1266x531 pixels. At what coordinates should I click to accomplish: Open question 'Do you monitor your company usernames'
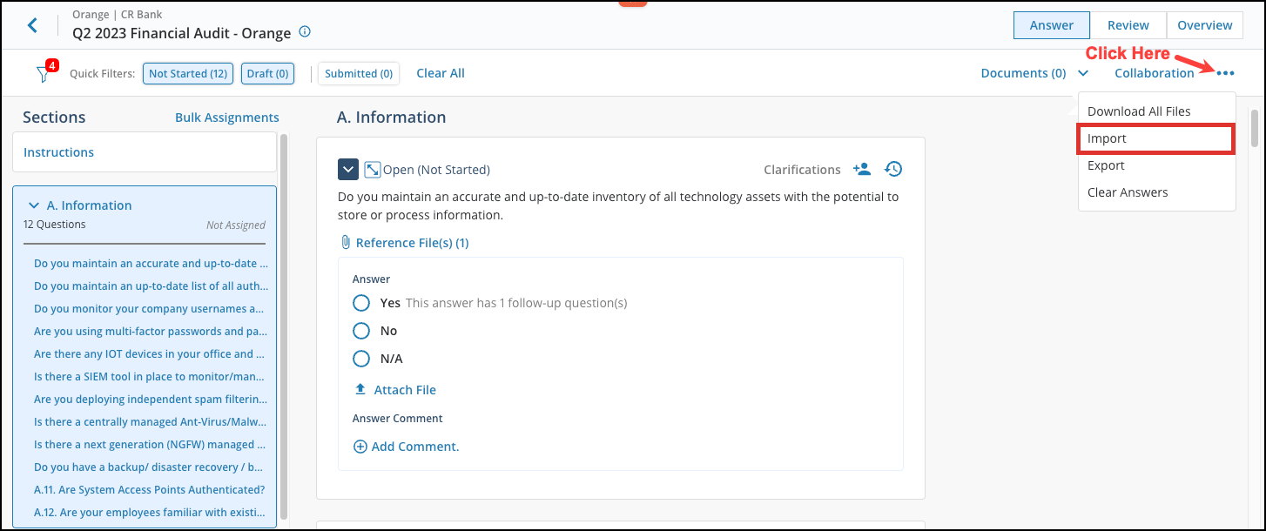pyautogui.click(x=151, y=308)
